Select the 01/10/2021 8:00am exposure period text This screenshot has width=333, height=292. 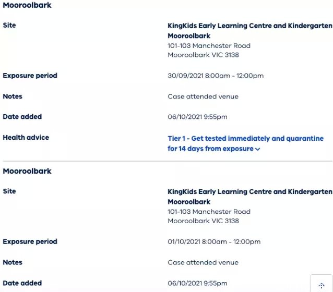(x=214, y=242)
